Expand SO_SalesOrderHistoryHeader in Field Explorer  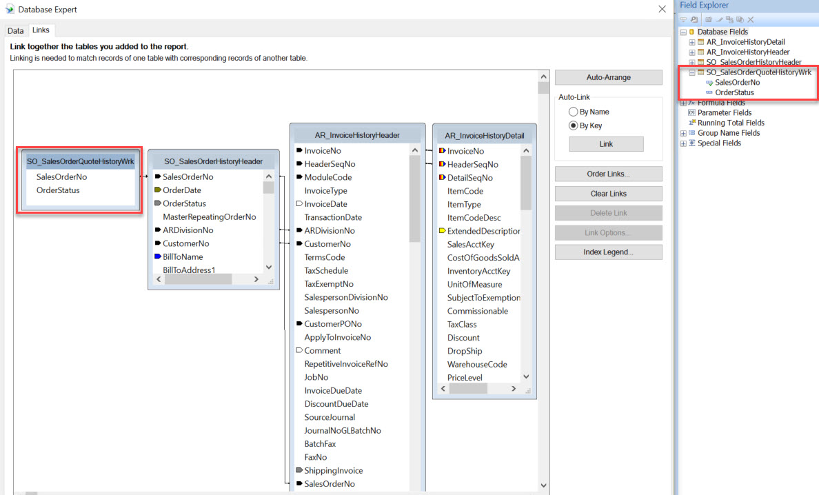pyautogui.click(x=692, y=63)
